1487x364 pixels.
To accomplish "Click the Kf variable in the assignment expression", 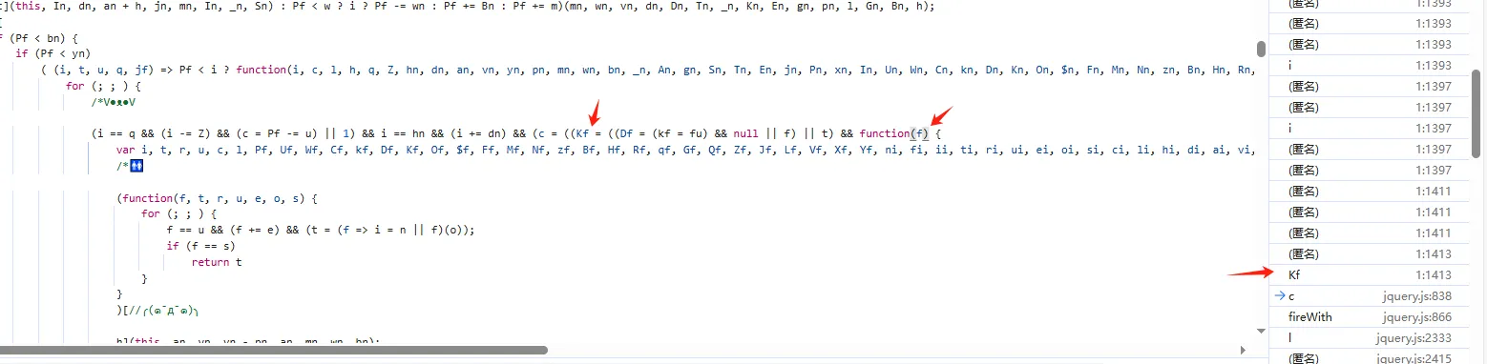I will point(583,133).
